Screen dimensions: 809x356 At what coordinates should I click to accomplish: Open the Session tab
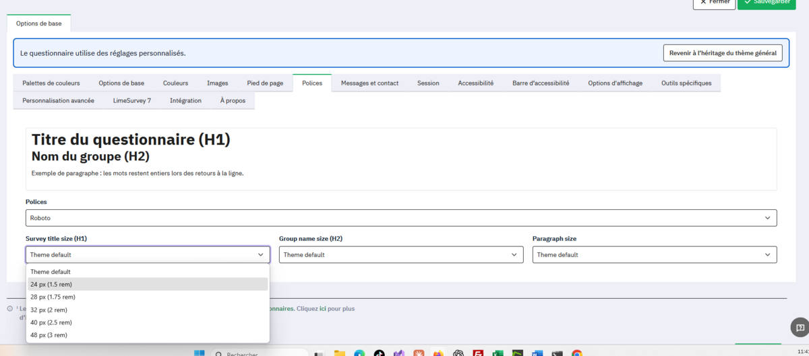pos(428,83)
